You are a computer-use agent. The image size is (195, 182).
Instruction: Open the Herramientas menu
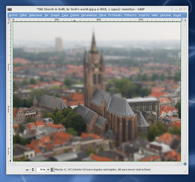click(x=89, y=15)
